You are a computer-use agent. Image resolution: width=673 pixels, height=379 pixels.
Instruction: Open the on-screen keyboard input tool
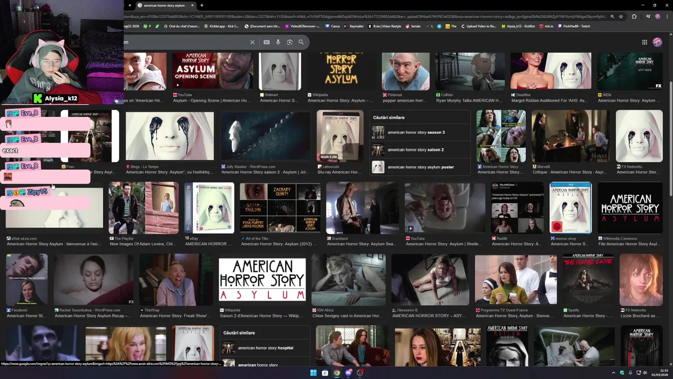click(x=267, y=42)
